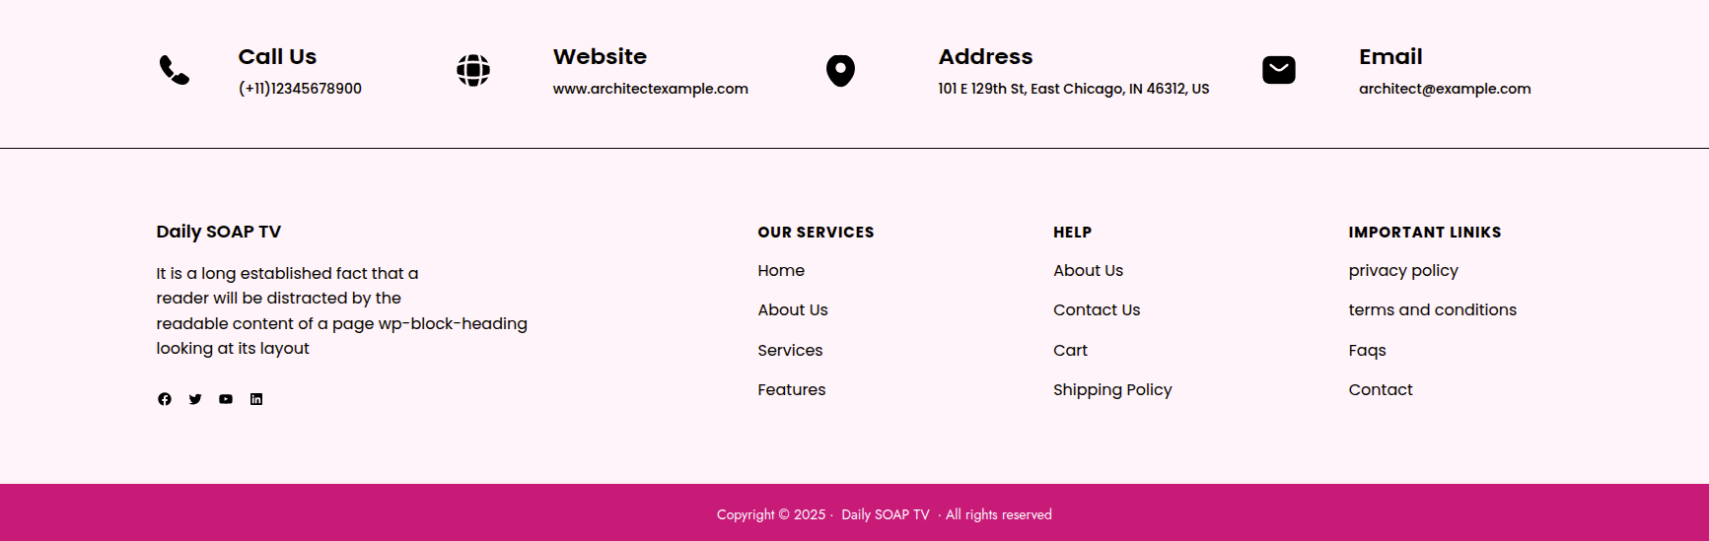The image size is (1709, 541).
Task: Open About Us in the Help column
Action: [x=1088, y=271]
